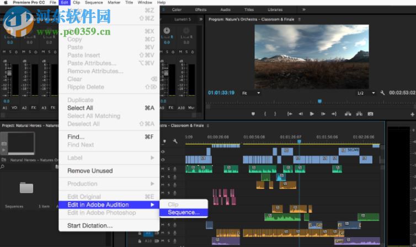
Task: Enable record on mixer channel A1
Action: coord(16,52)
